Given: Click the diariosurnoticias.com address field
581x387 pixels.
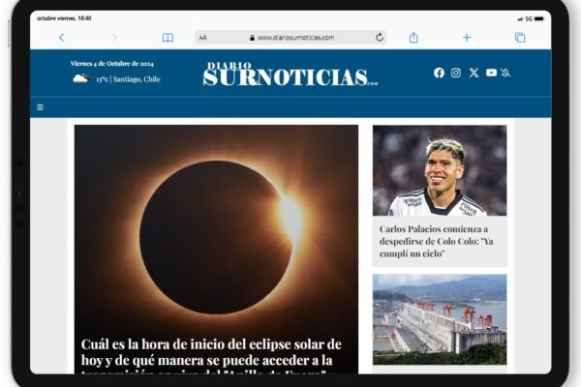Looking at the screenshot, I should pos(290,38).
